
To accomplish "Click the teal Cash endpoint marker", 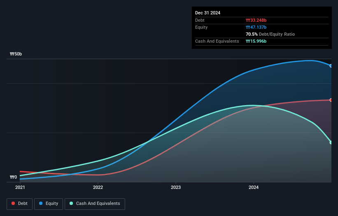I will pos(331,142).
